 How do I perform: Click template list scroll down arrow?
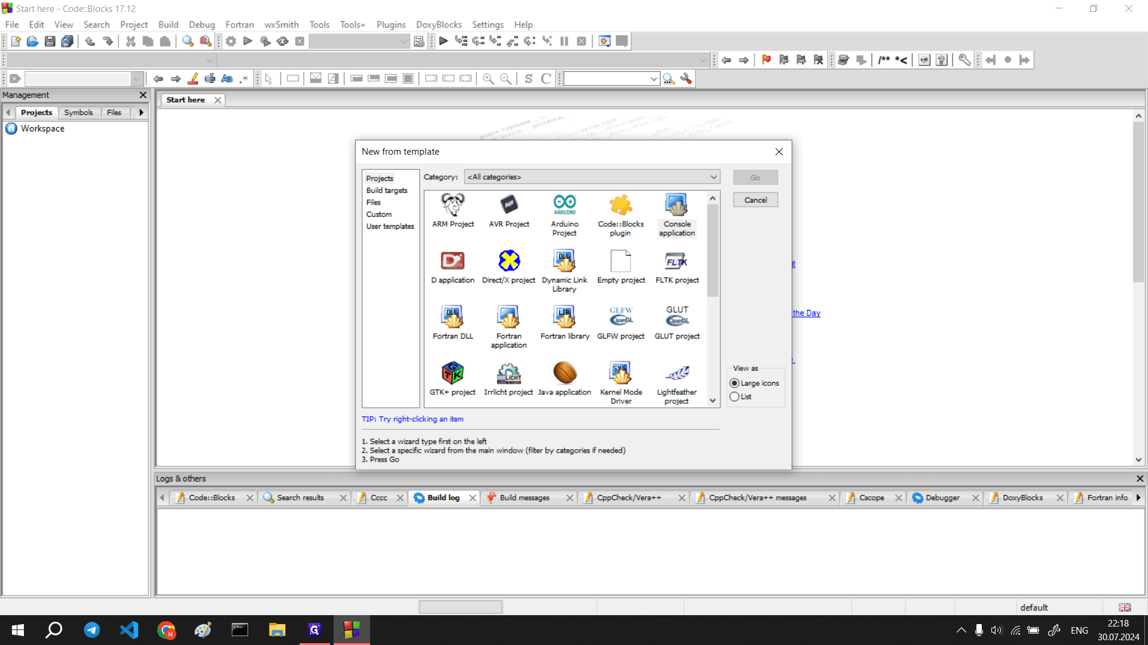tap(712, 401)
